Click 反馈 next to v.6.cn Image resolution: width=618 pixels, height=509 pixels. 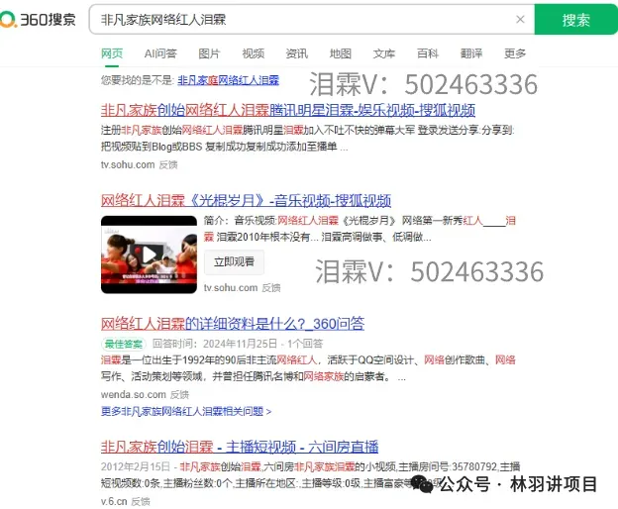(141, 501)
